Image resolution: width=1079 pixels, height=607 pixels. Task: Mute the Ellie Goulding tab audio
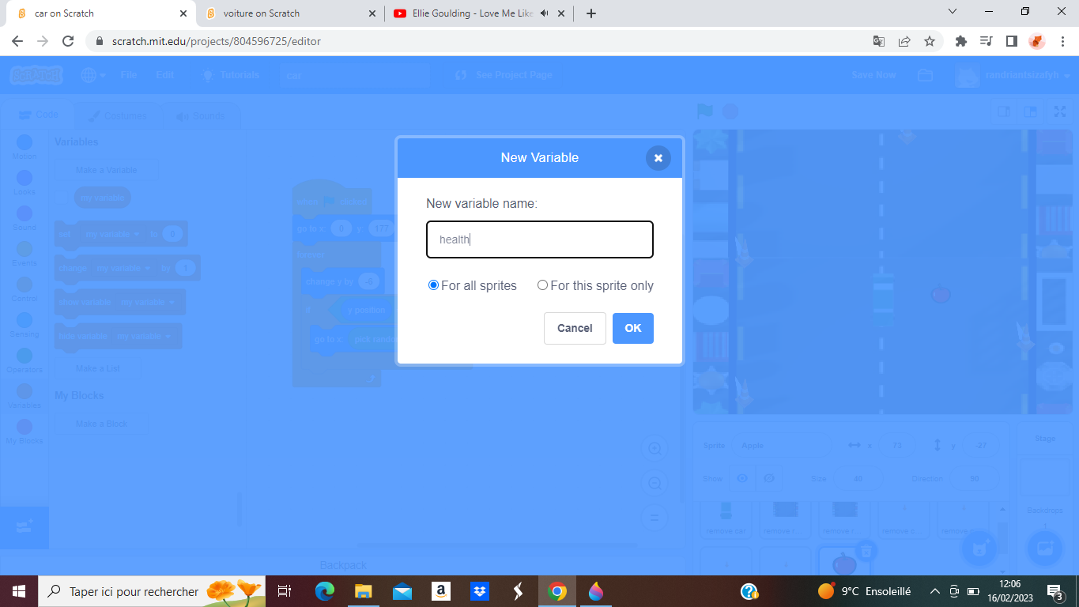click(x=544, y=13)
